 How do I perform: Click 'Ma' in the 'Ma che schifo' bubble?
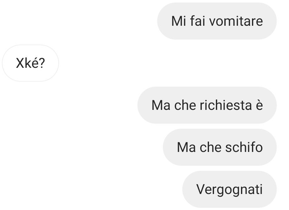(186, 147)
